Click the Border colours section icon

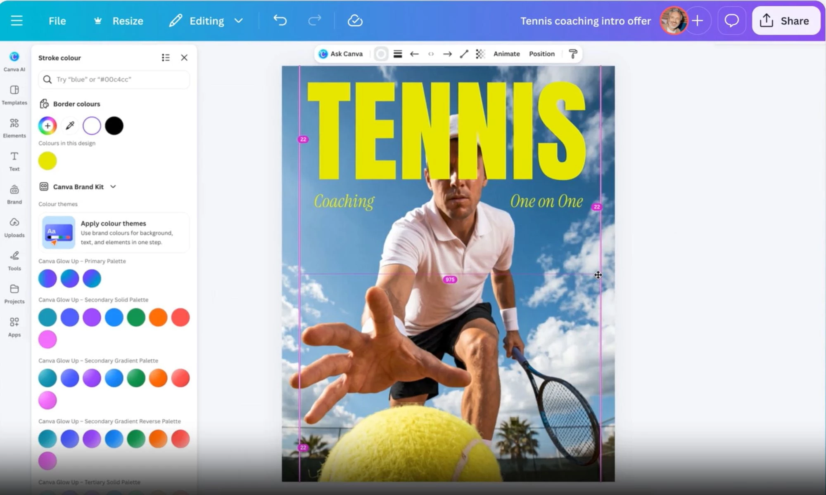pos(44,104)
